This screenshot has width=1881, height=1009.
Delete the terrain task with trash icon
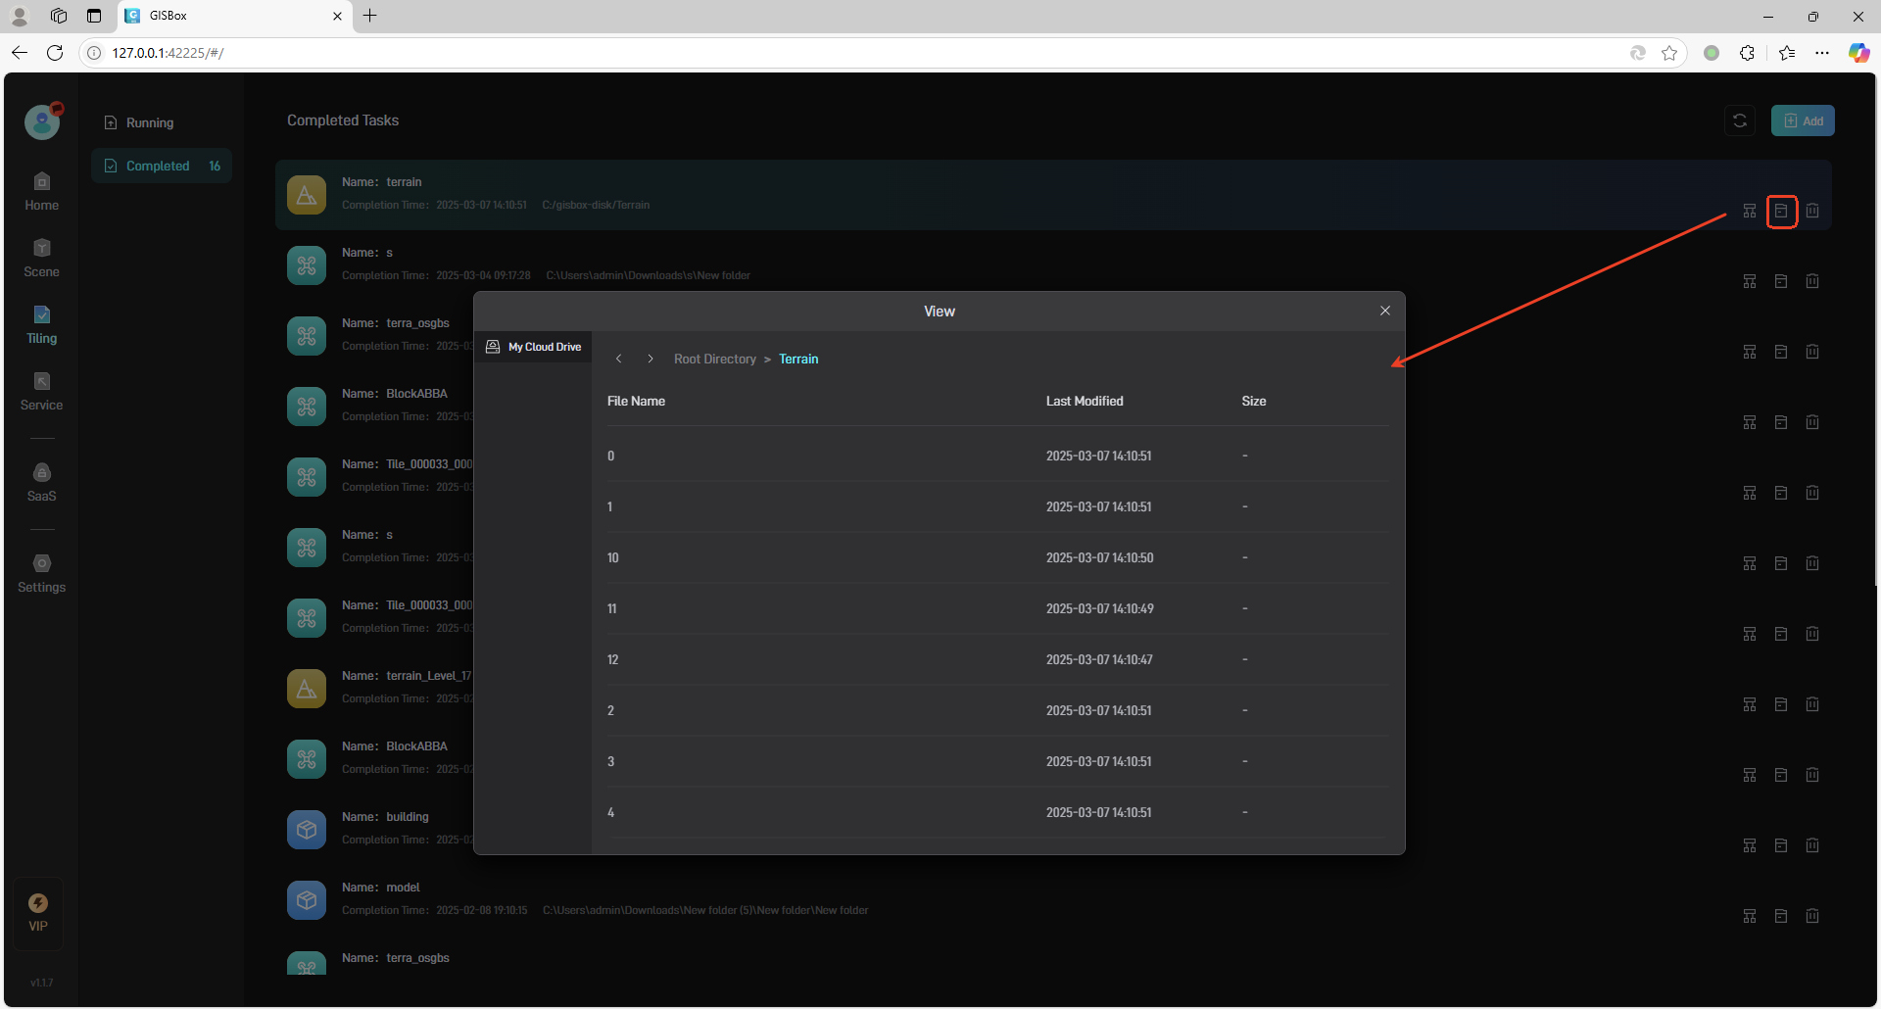point(1812,211)
